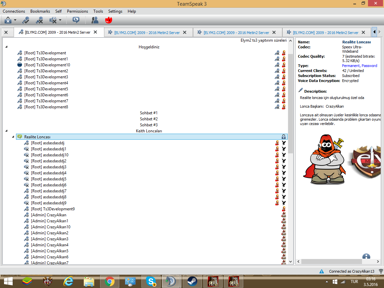Image resolution: width=384 pixels, height=288 pixels.
Task: Open the Bookmarks menu
Action: 40,11
